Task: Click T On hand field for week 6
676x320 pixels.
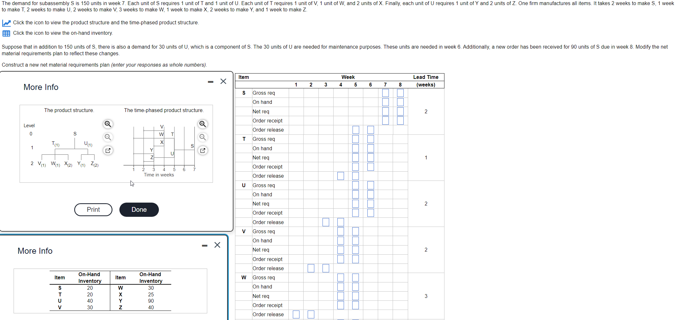Action: tap(371, 148)
